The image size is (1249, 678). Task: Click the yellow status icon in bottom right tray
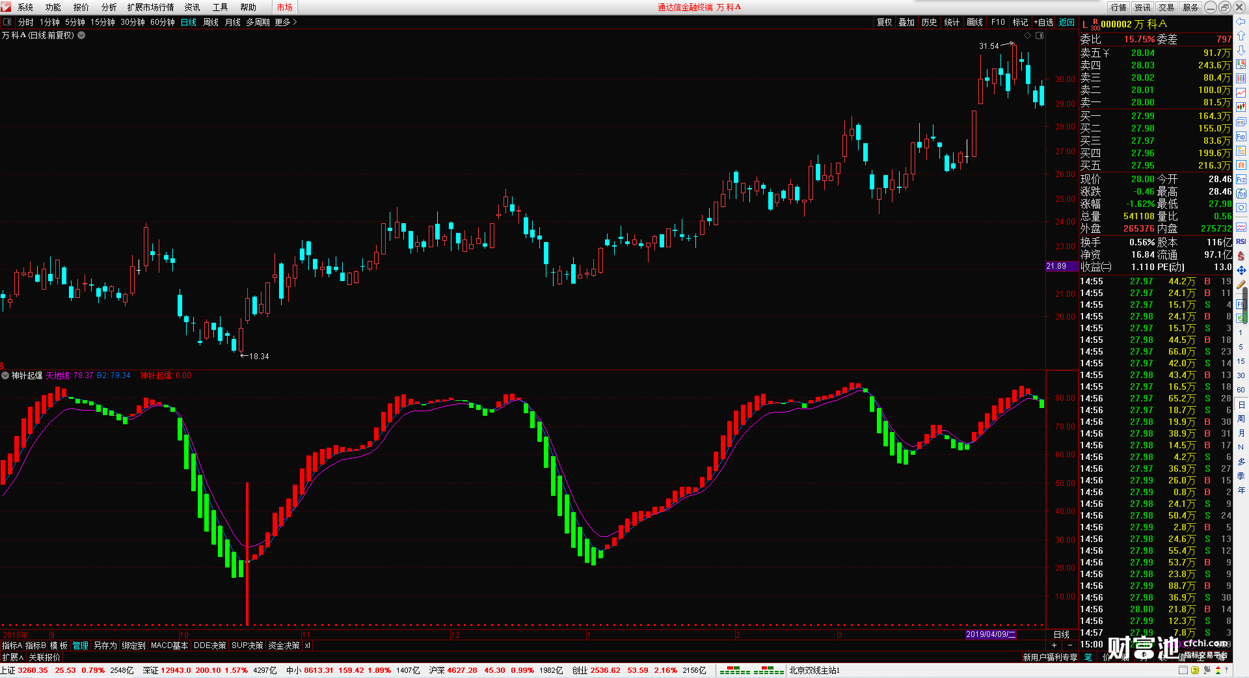tap(1195, 670)
